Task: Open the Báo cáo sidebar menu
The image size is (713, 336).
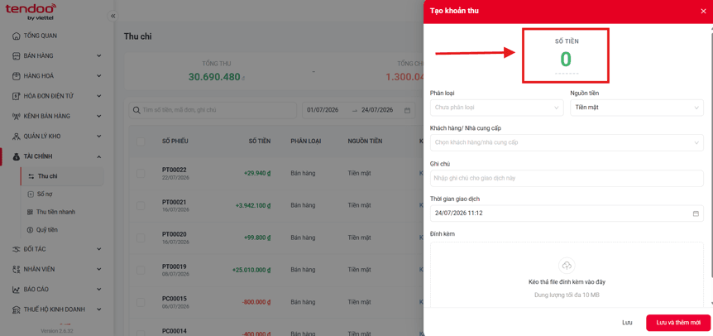Action: tap(57, 289)
